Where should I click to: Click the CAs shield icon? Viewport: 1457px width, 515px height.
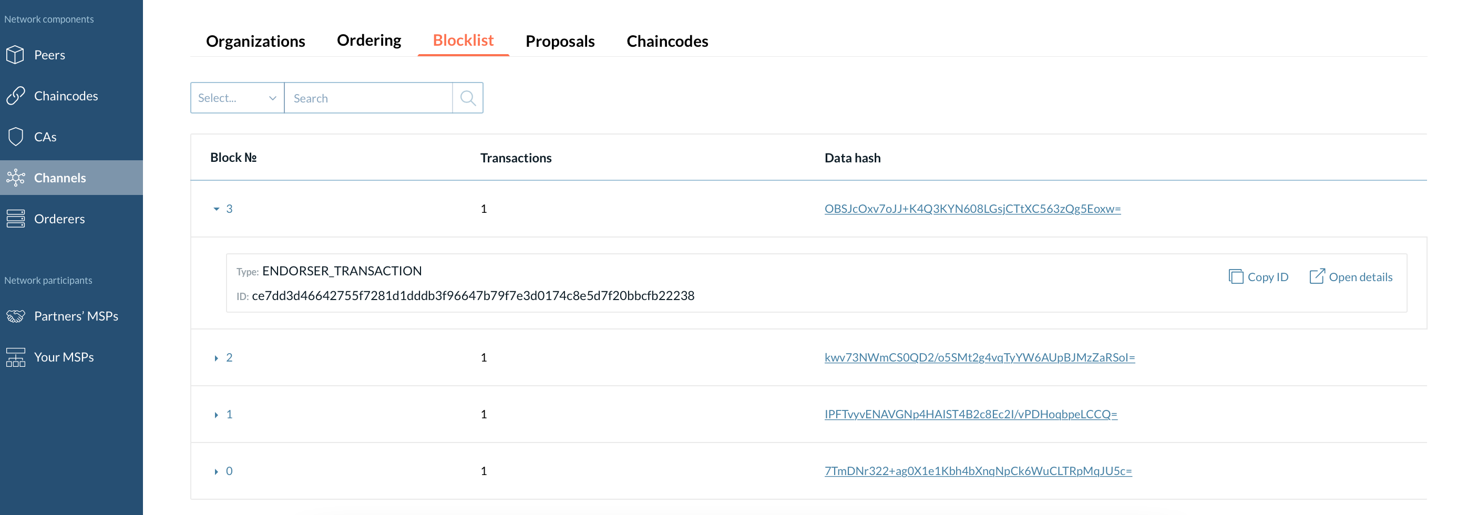tap(16, 136)
